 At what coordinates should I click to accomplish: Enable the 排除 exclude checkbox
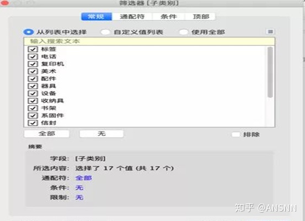tap(236, 134)
